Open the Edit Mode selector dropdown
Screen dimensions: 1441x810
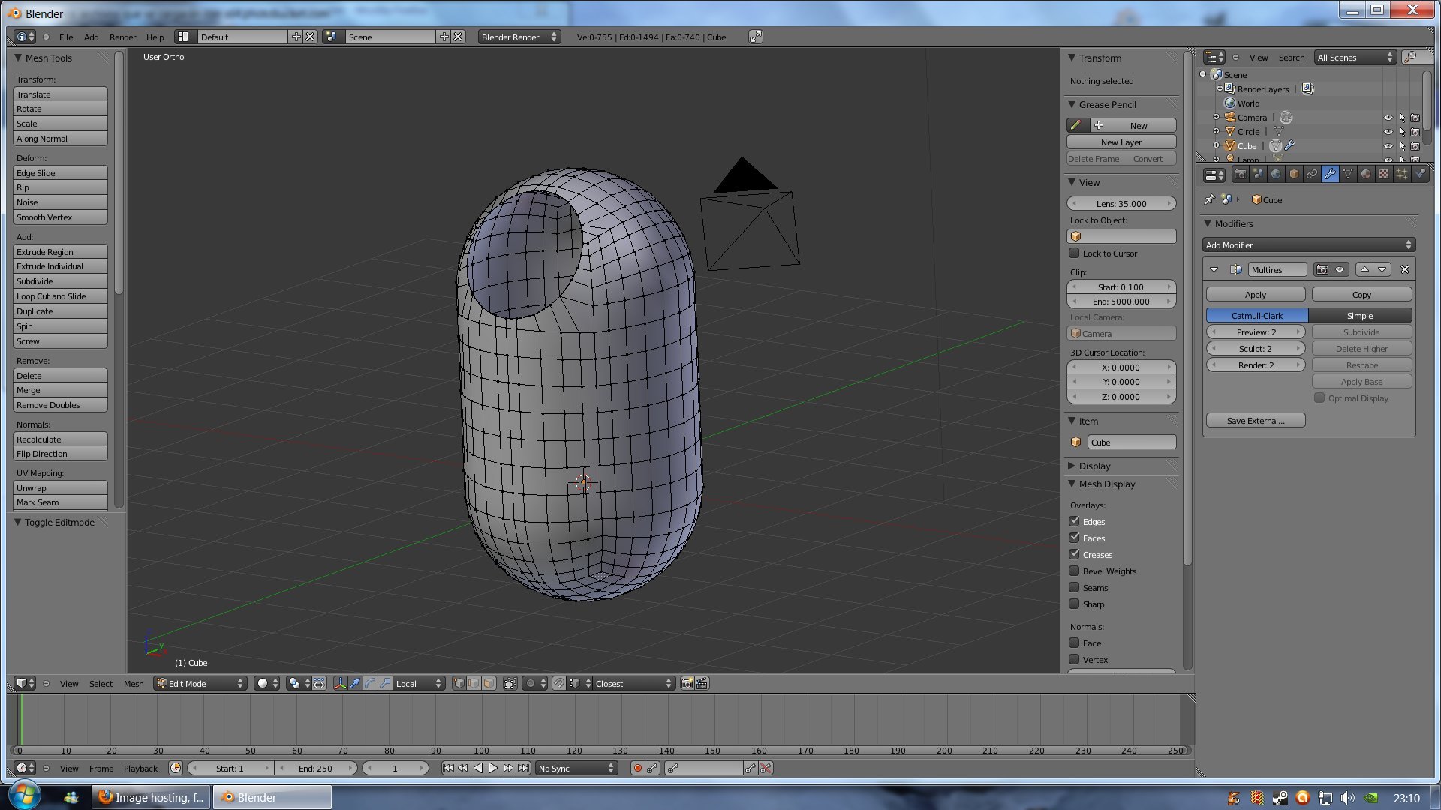point(200,683)
